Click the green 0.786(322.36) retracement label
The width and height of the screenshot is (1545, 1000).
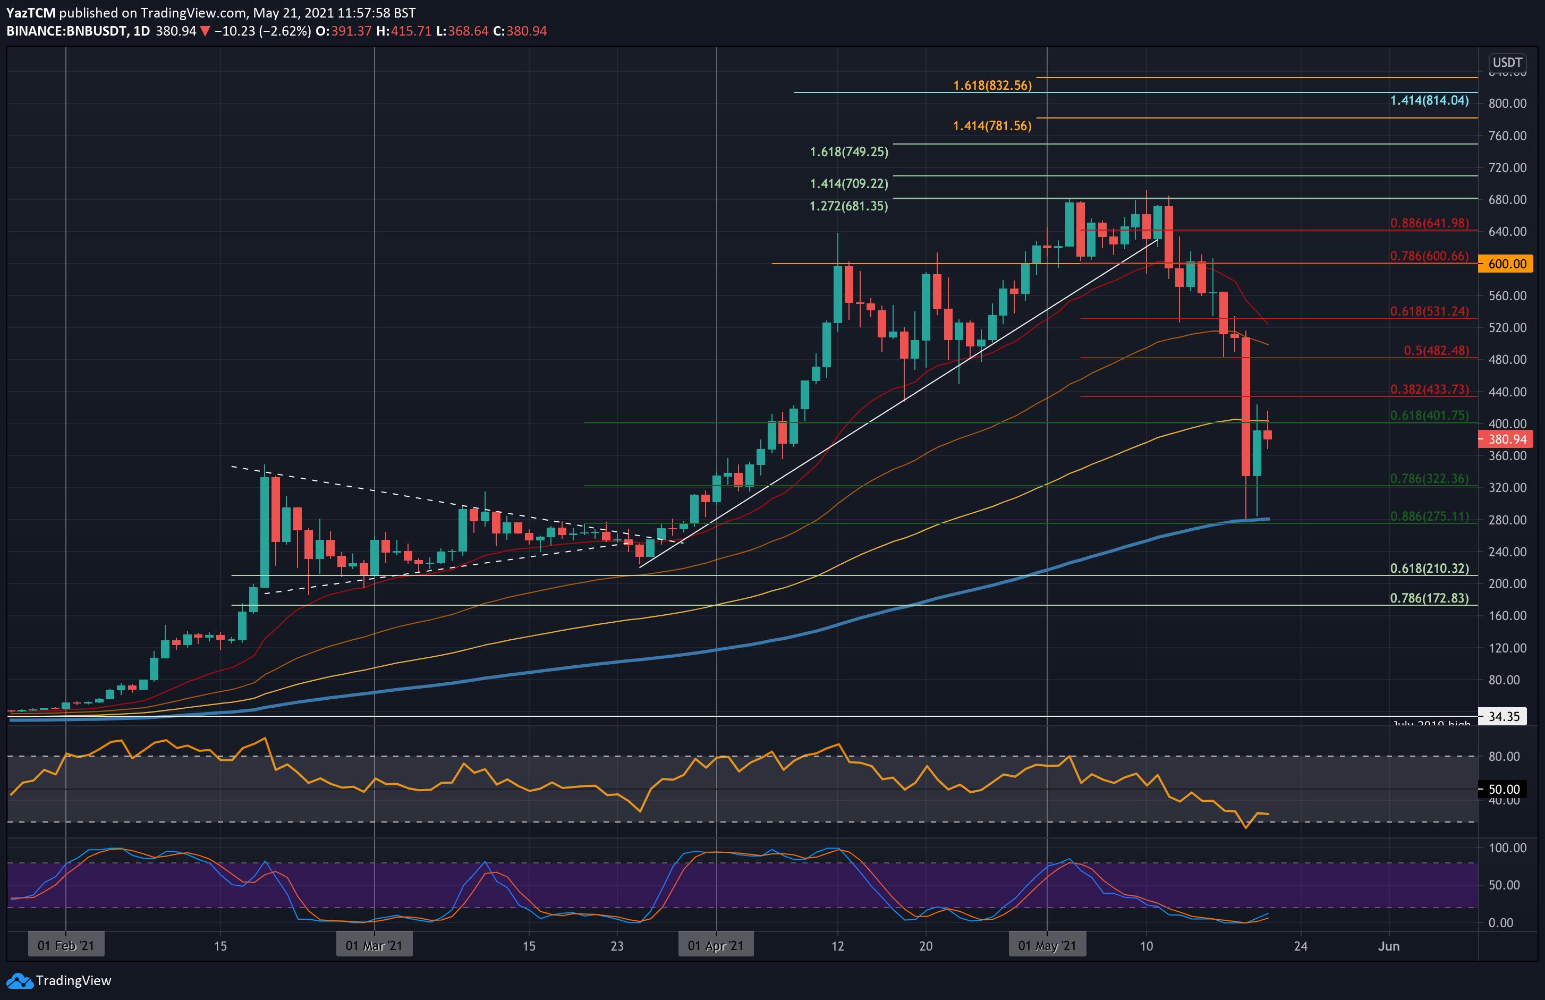[x=1429, y=479]
